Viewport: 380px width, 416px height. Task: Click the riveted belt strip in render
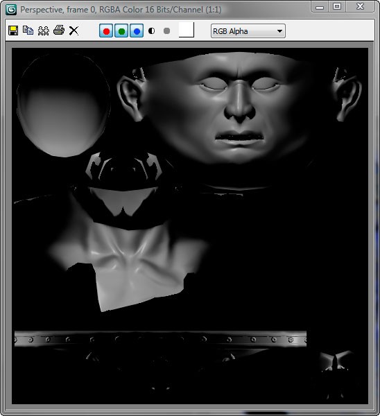[x=161, y=339]
